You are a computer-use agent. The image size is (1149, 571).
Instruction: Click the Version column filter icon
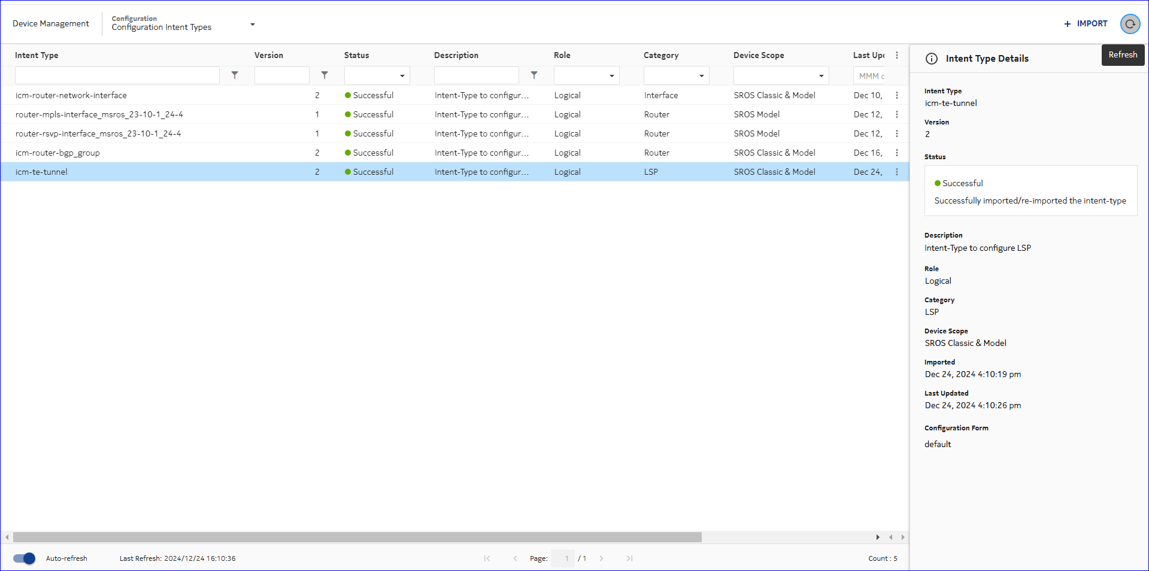pos(325,75)
